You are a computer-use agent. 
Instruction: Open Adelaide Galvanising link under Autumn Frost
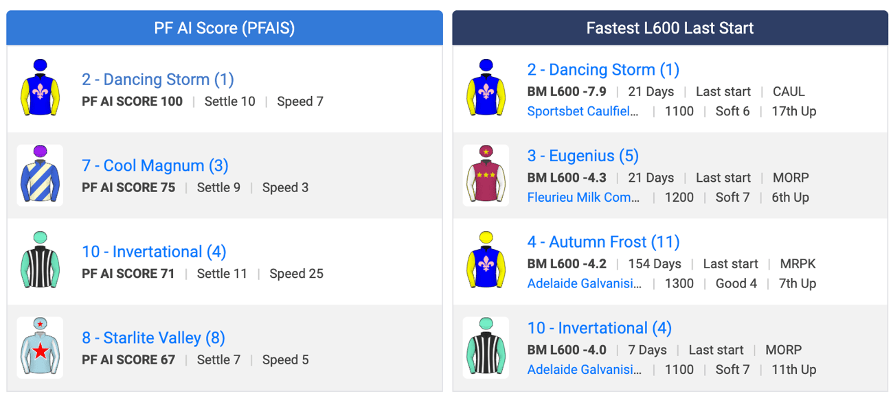click(585, 283)
